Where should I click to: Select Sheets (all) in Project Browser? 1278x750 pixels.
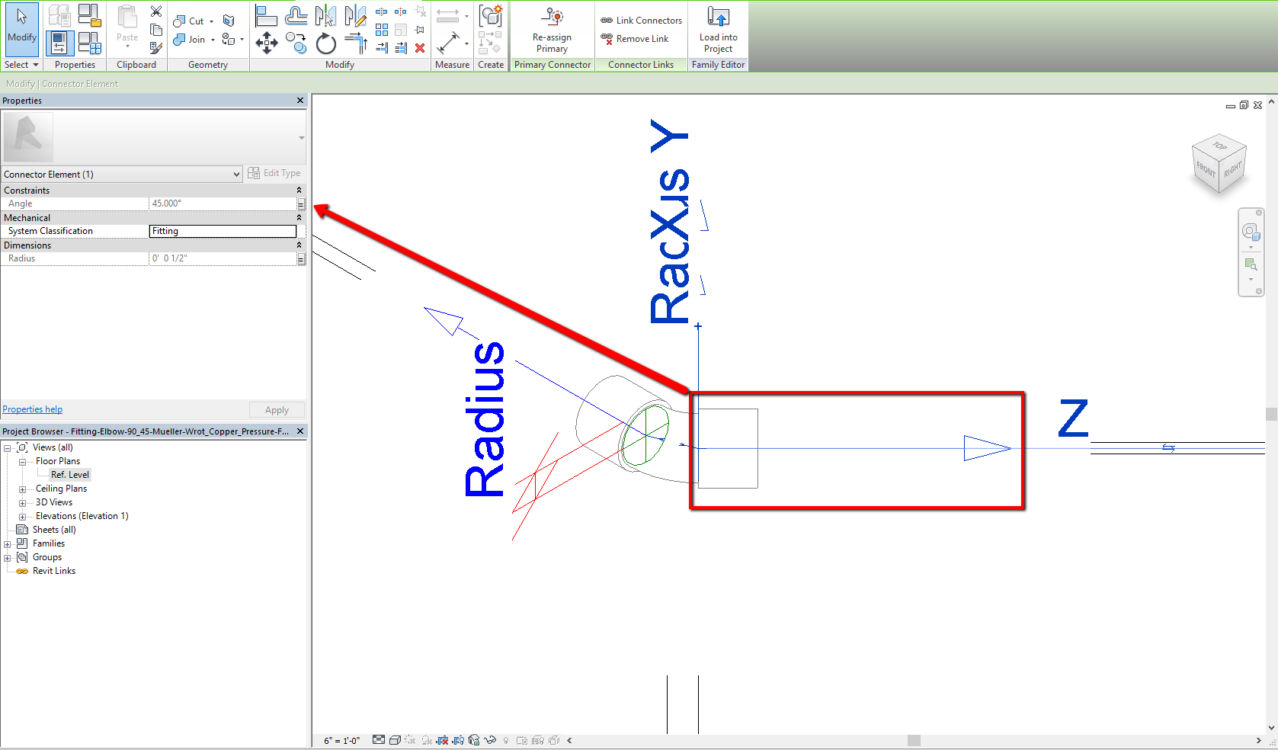coord(54,530)
